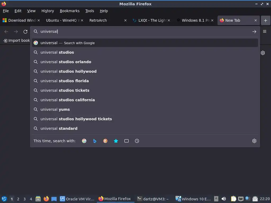This screenshot has width=271, height=203.
Task: Open the History menu
Action: (x=48, y=11)
